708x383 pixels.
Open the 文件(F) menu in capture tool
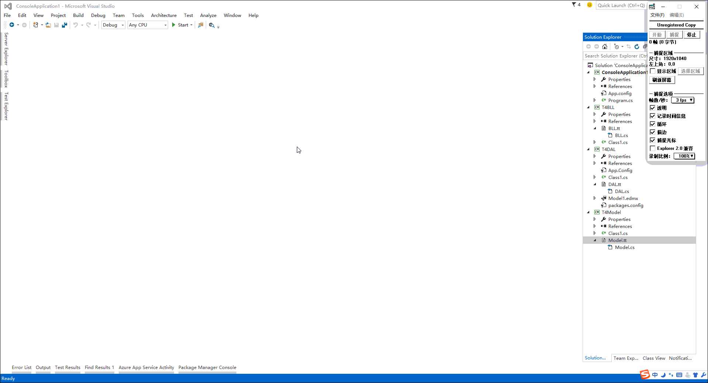[657, 15]
